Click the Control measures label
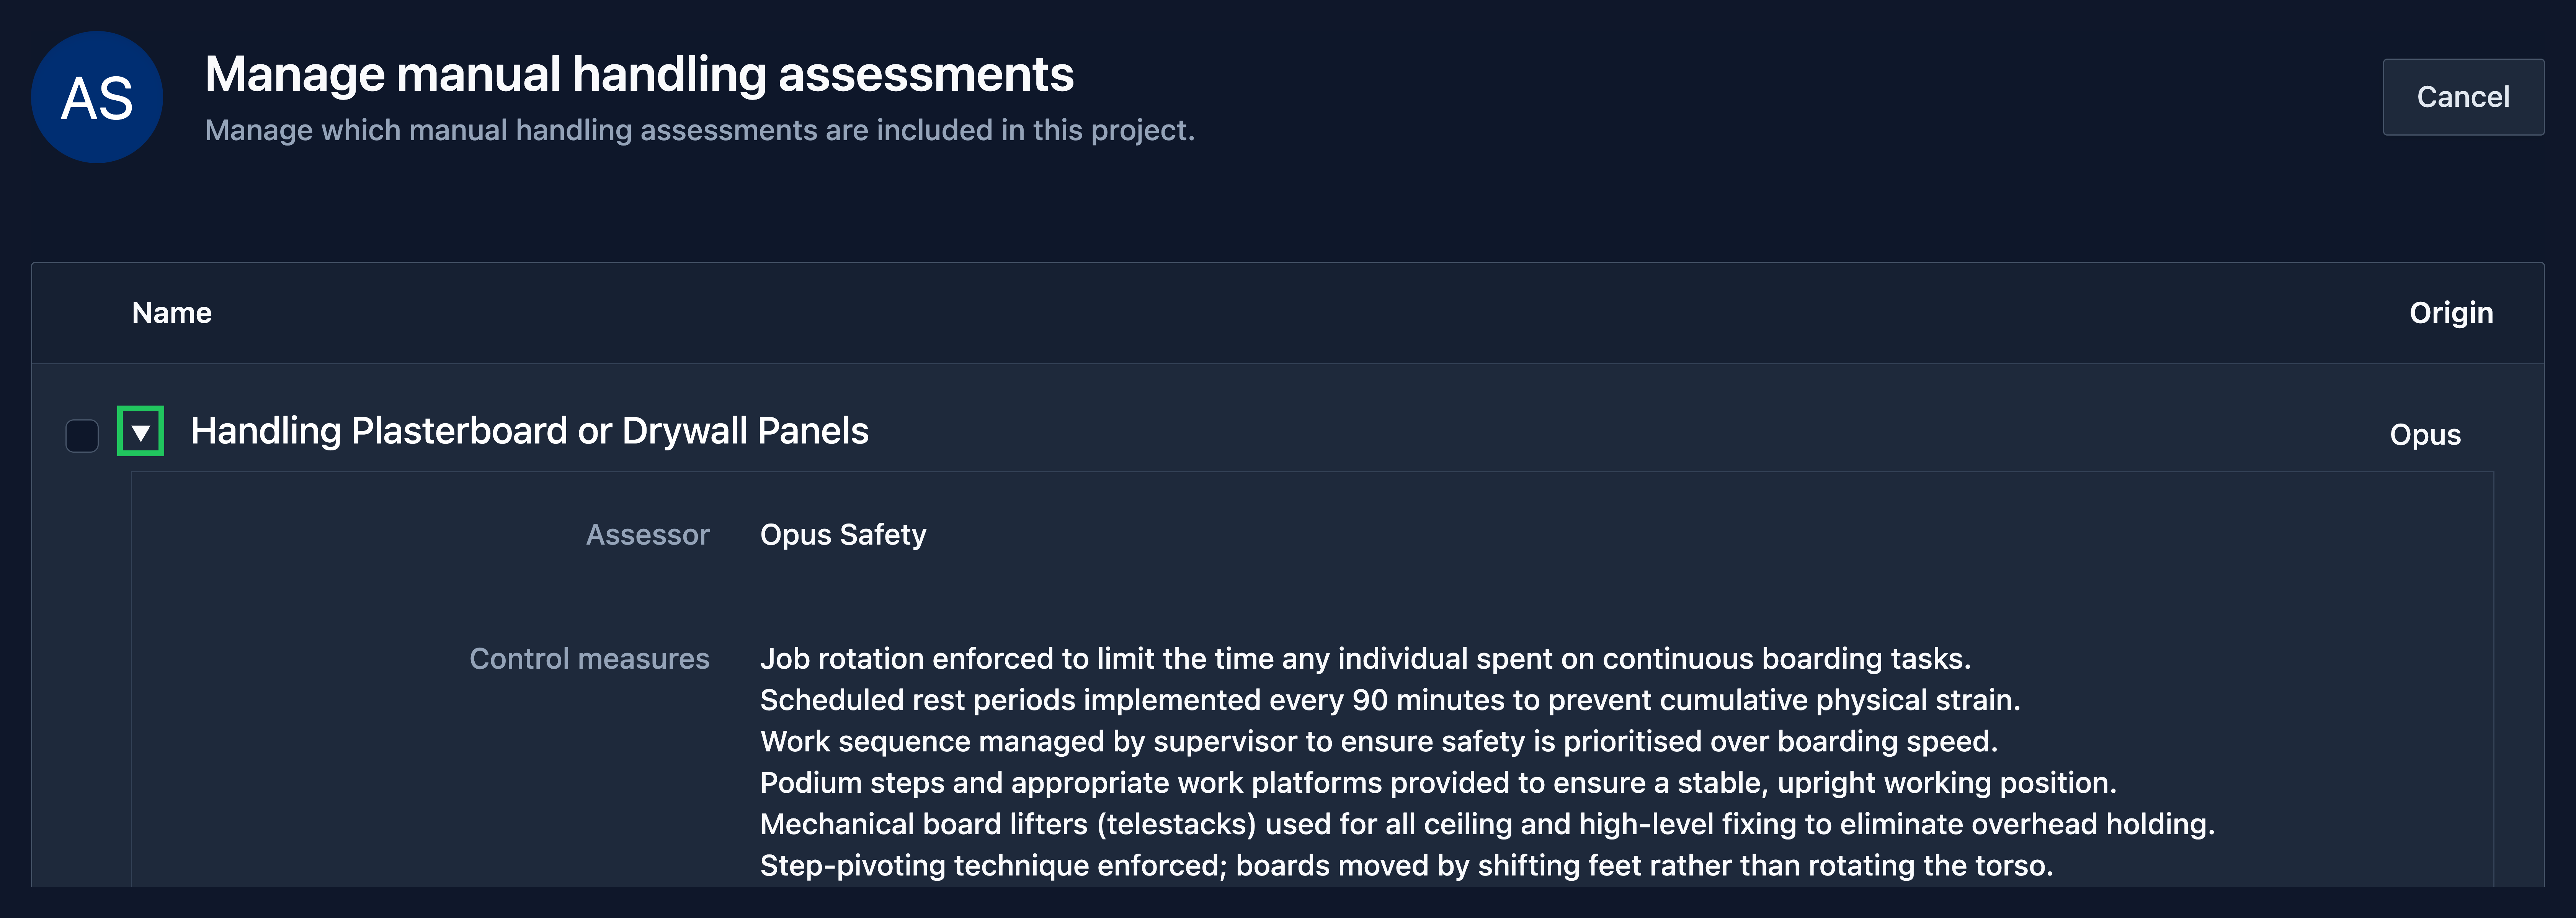The width and height of the screenshot is (2576, 918). (x=590, y=659)
